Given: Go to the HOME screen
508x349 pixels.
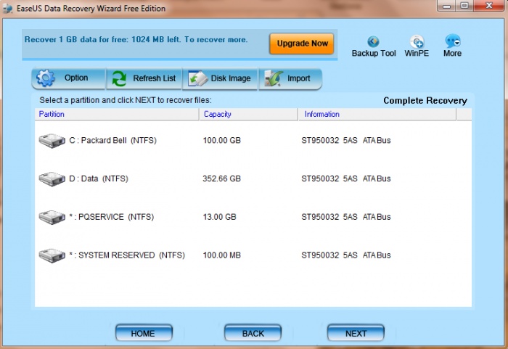Looking at the screenshot, I should [x=143, y=333].
